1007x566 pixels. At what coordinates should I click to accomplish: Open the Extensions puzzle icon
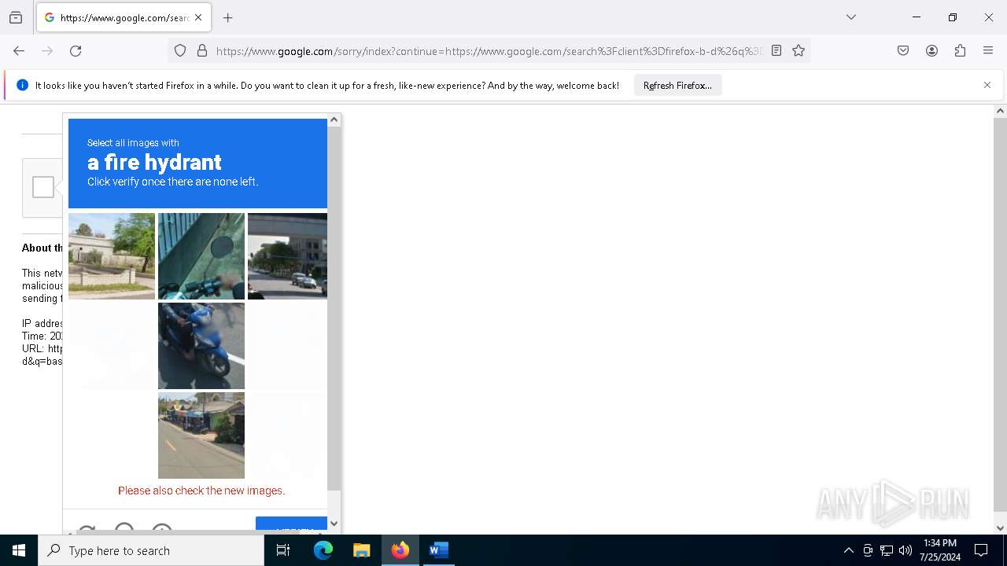[960, 51]
